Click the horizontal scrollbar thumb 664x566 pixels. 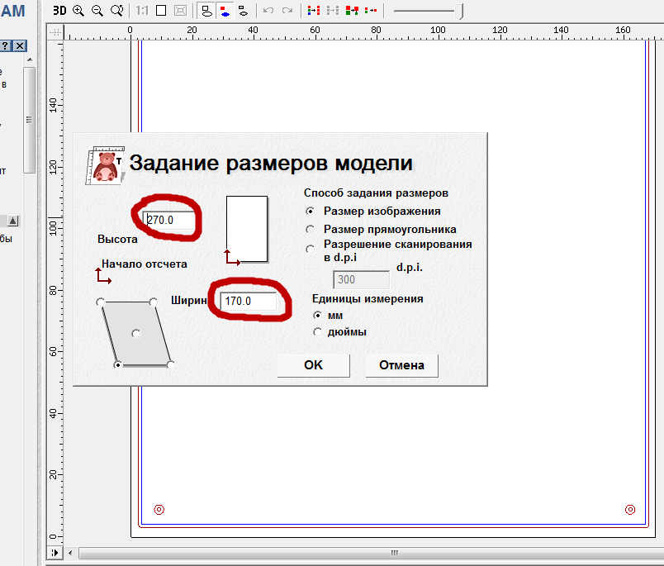372,553
